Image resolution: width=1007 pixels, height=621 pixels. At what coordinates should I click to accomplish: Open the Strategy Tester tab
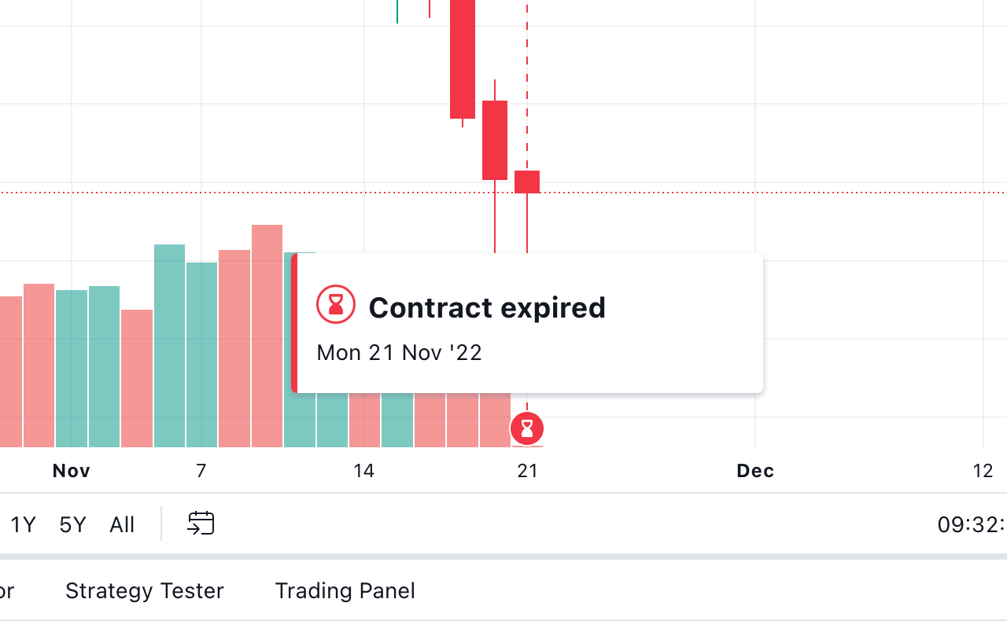click(x=145, y=591)
